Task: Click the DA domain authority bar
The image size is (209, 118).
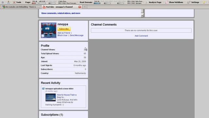Action: point(97,3)
